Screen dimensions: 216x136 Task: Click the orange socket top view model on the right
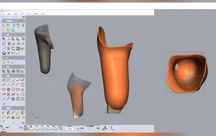[x=187, y=71]
